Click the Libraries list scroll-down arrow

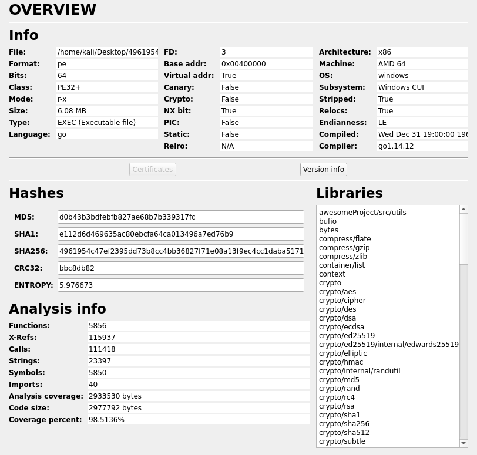click(x=463, y=443)
